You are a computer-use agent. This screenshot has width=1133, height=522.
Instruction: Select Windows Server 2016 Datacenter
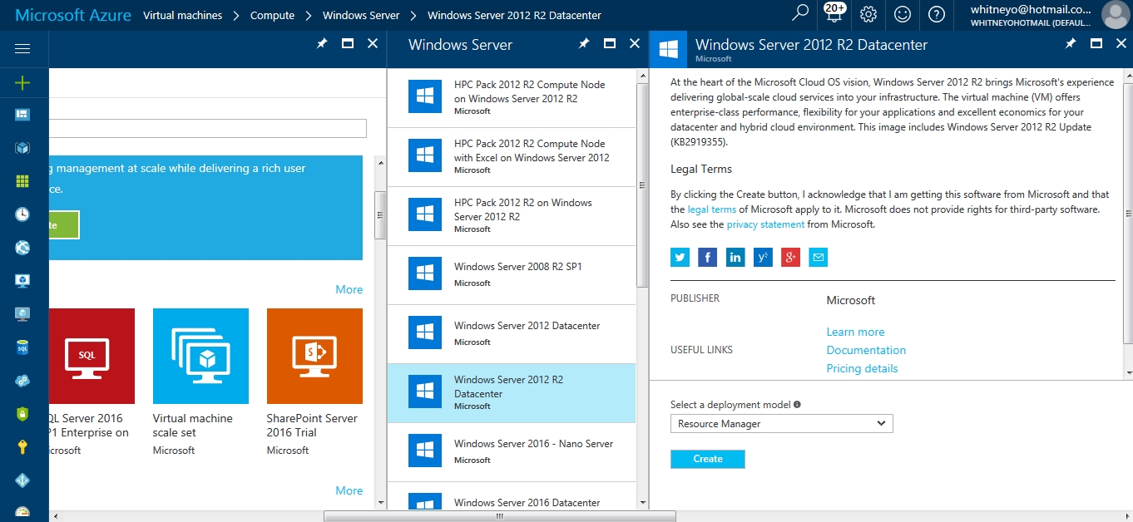pyautogui.click(x=512, y=496)
